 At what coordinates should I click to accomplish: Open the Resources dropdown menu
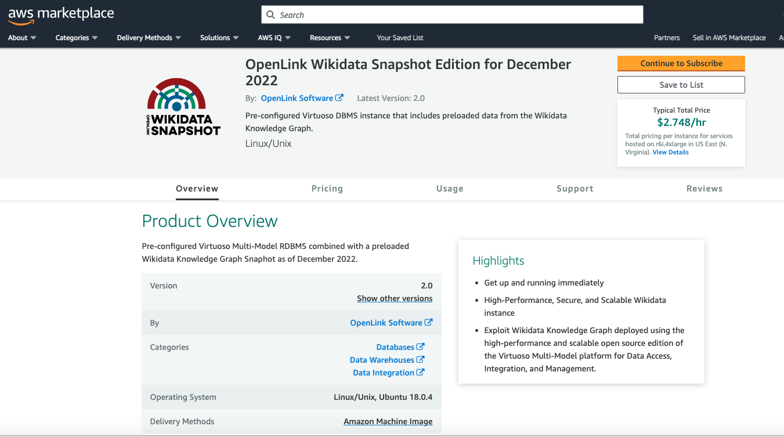coord(330,38)
